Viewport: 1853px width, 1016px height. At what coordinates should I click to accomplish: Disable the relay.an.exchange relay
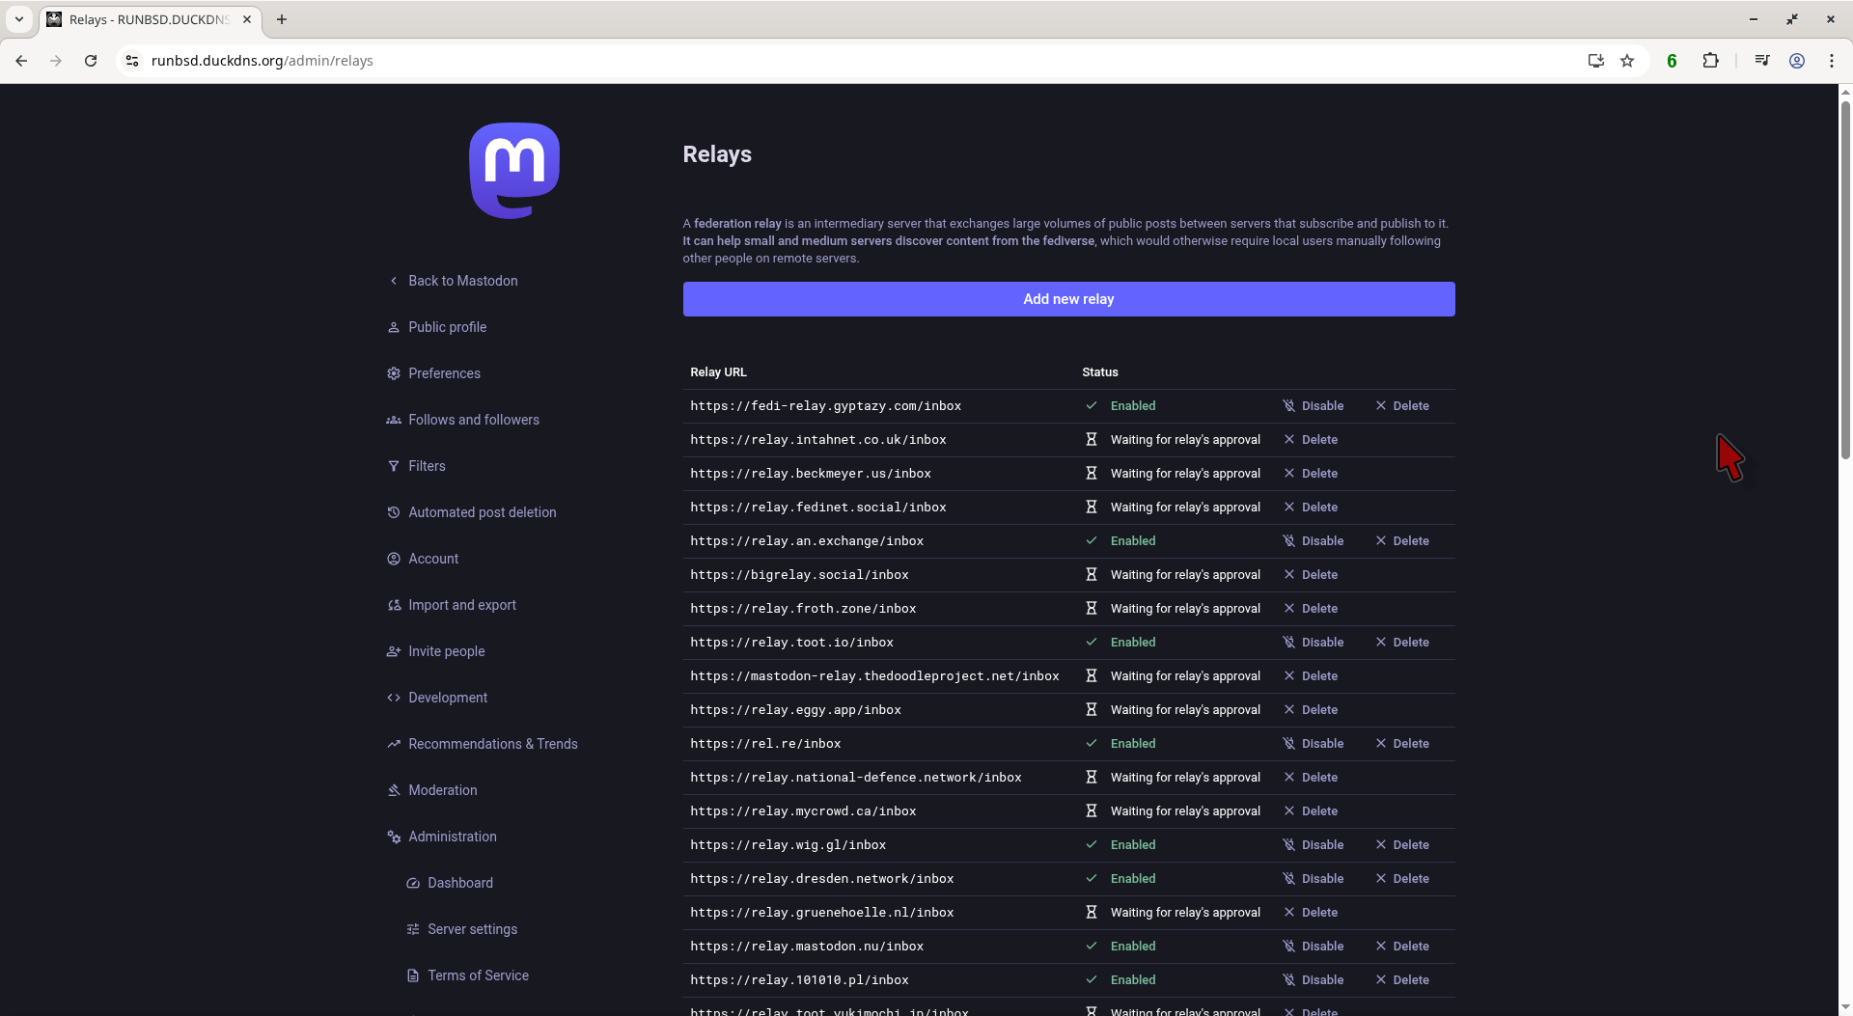(1313, 541)
